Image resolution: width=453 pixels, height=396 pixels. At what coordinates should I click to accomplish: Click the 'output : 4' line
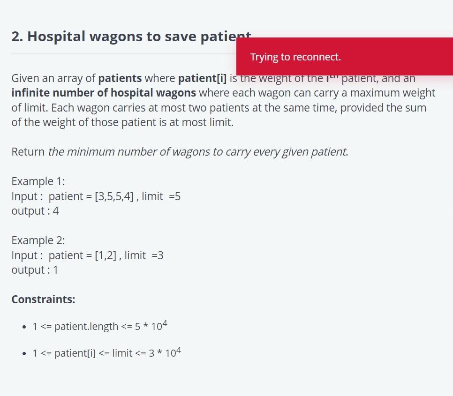coord(35,211)
